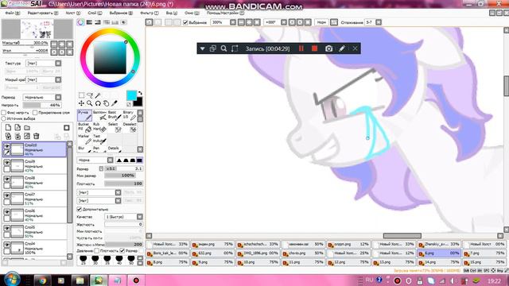The image size is (509, 286).
Task: Adjust the Плотность density slider
Action: point(124,184)
